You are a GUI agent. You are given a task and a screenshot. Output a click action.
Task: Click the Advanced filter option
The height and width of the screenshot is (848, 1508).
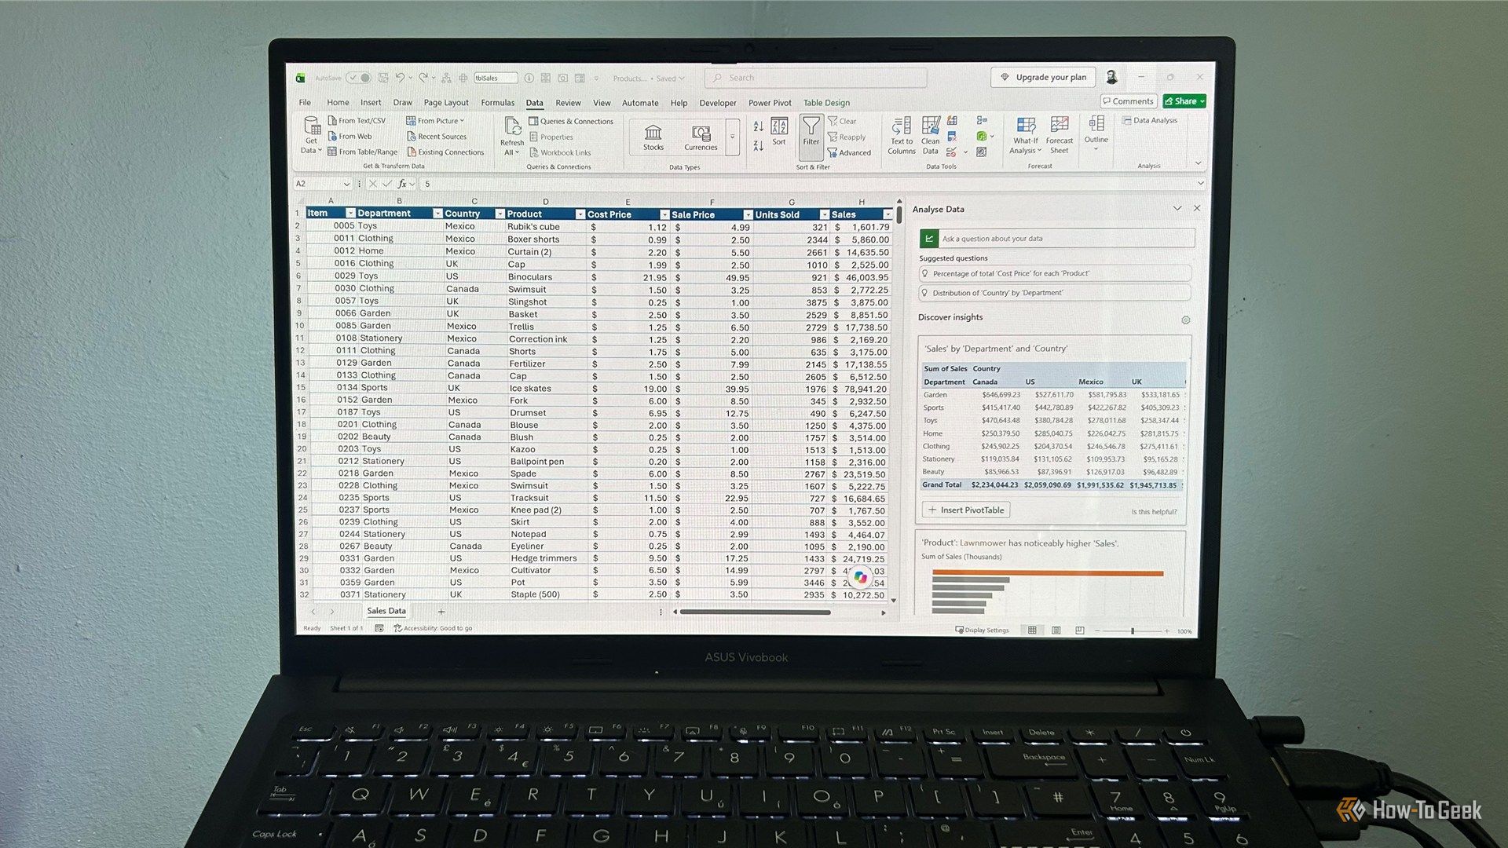(x=849, y=153)
